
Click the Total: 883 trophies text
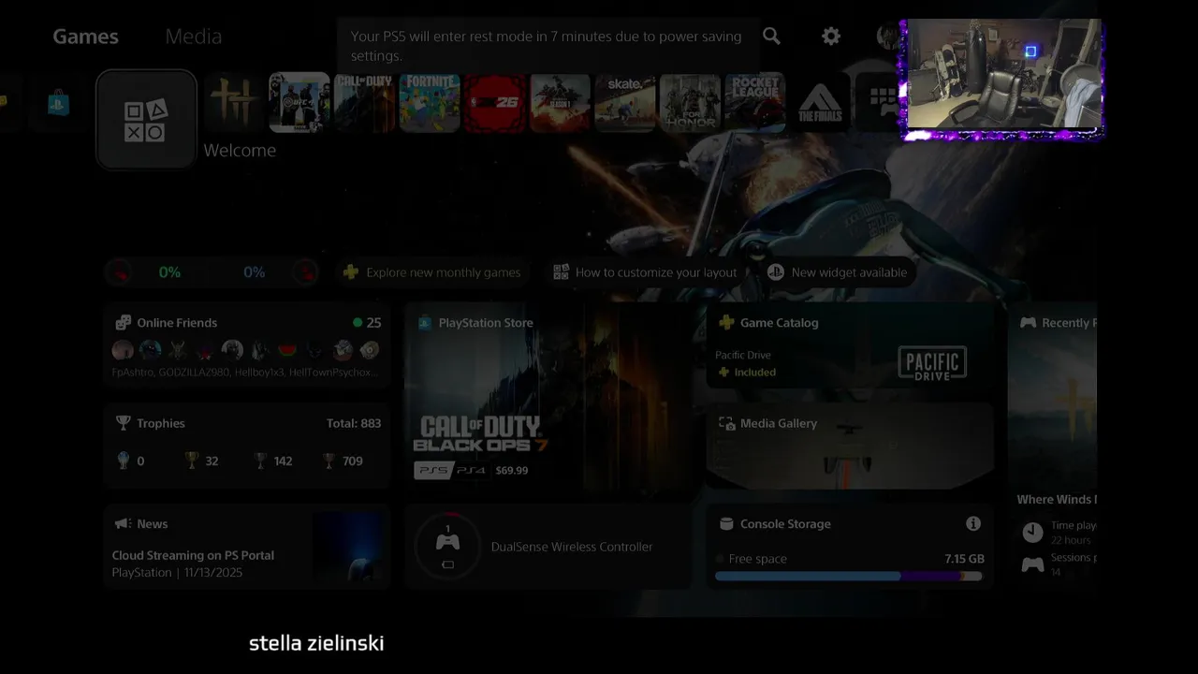coord(354,423)
